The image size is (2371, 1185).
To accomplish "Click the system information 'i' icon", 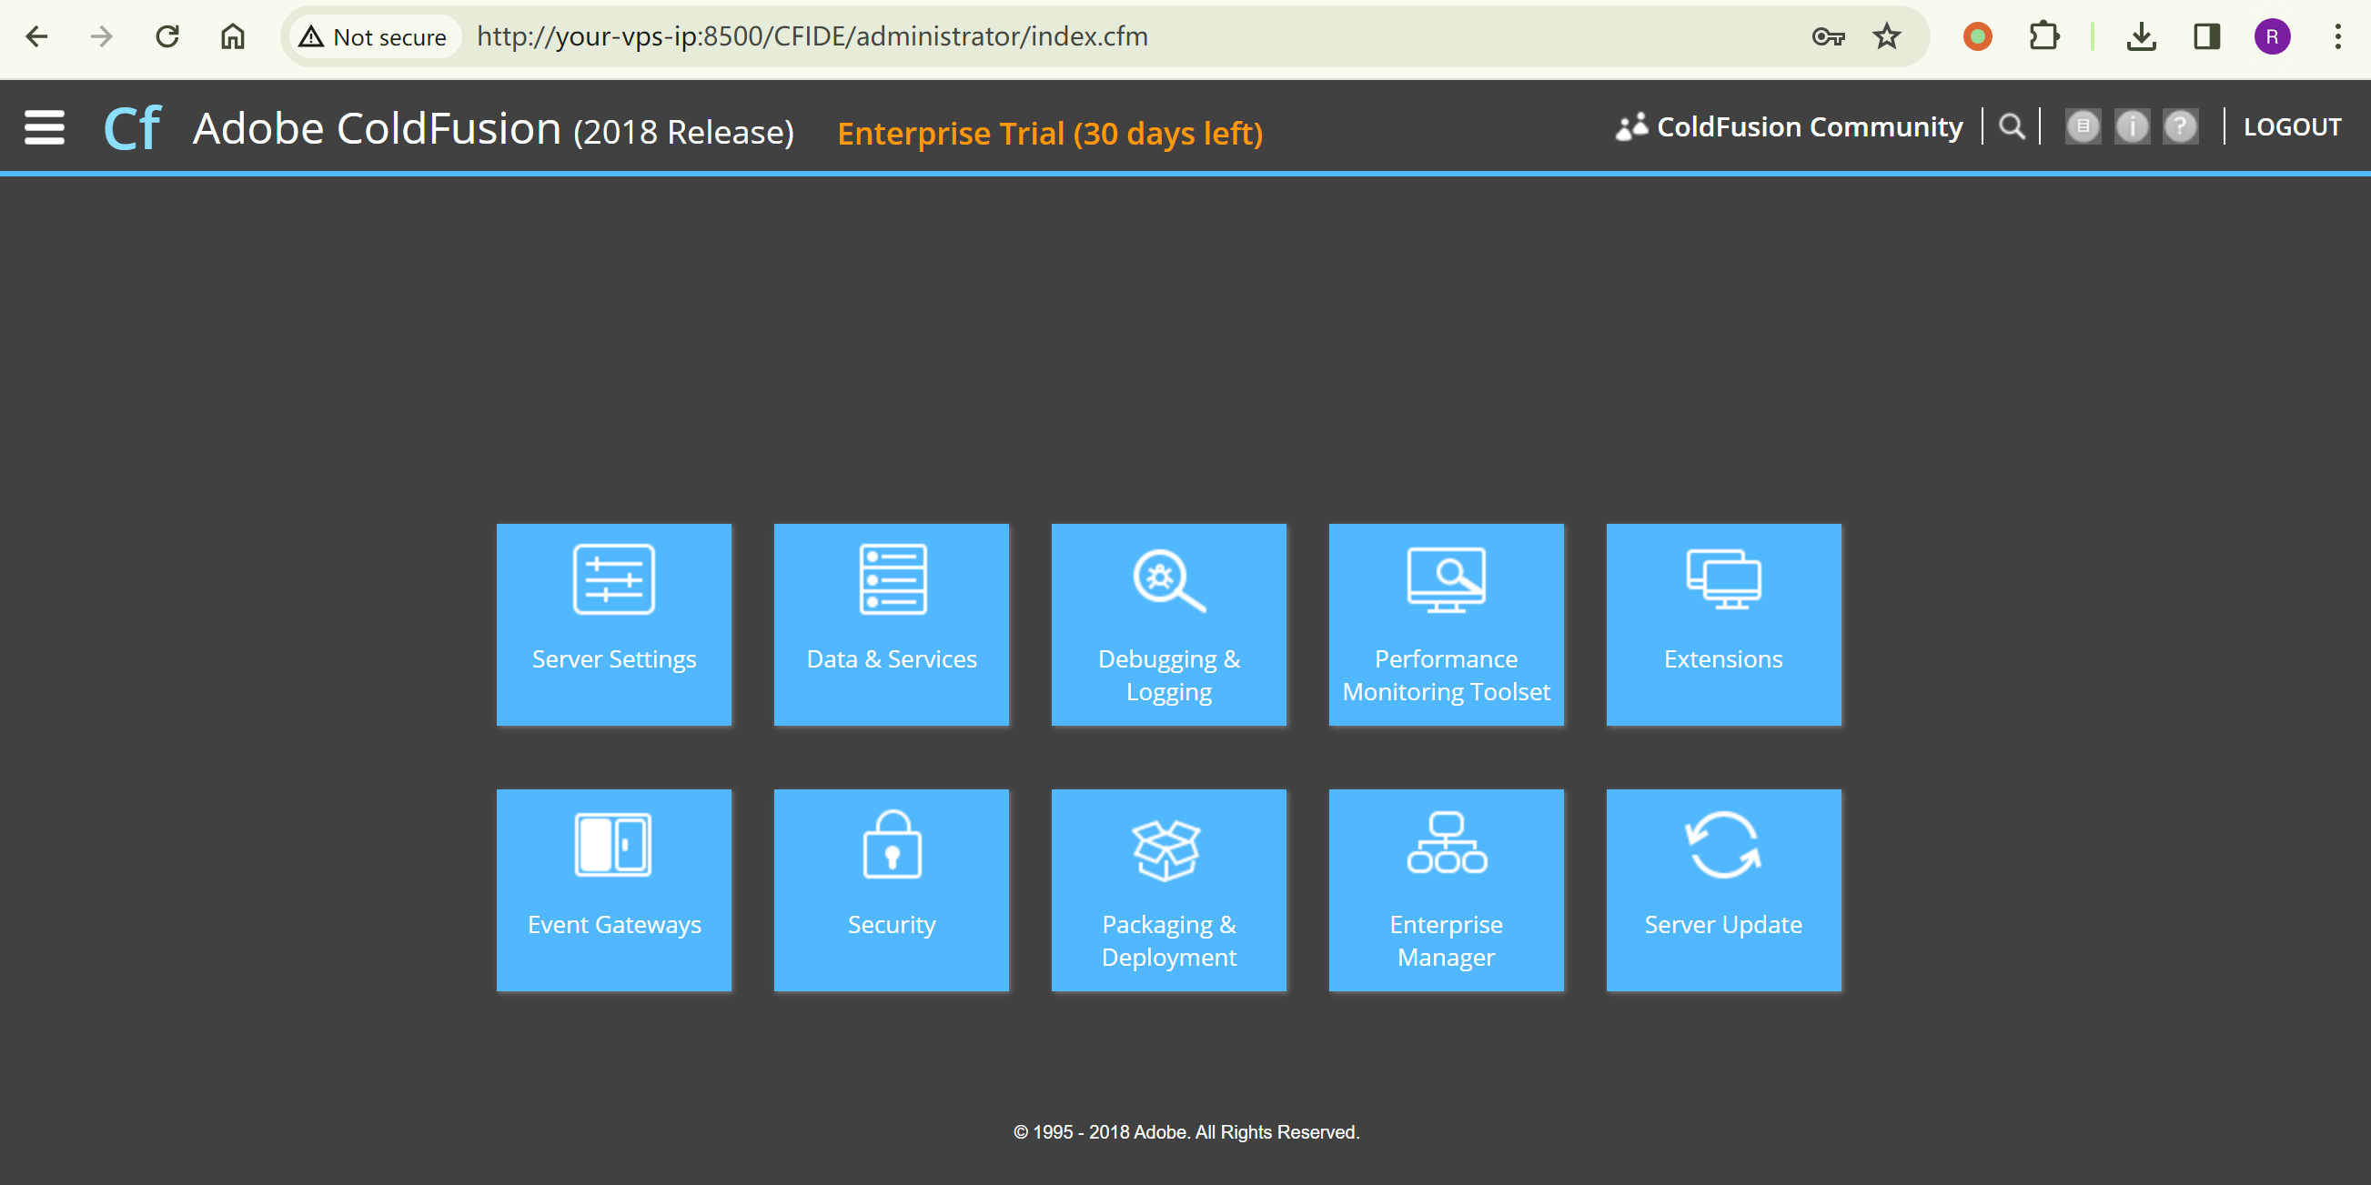I will tap(2132, 127).
